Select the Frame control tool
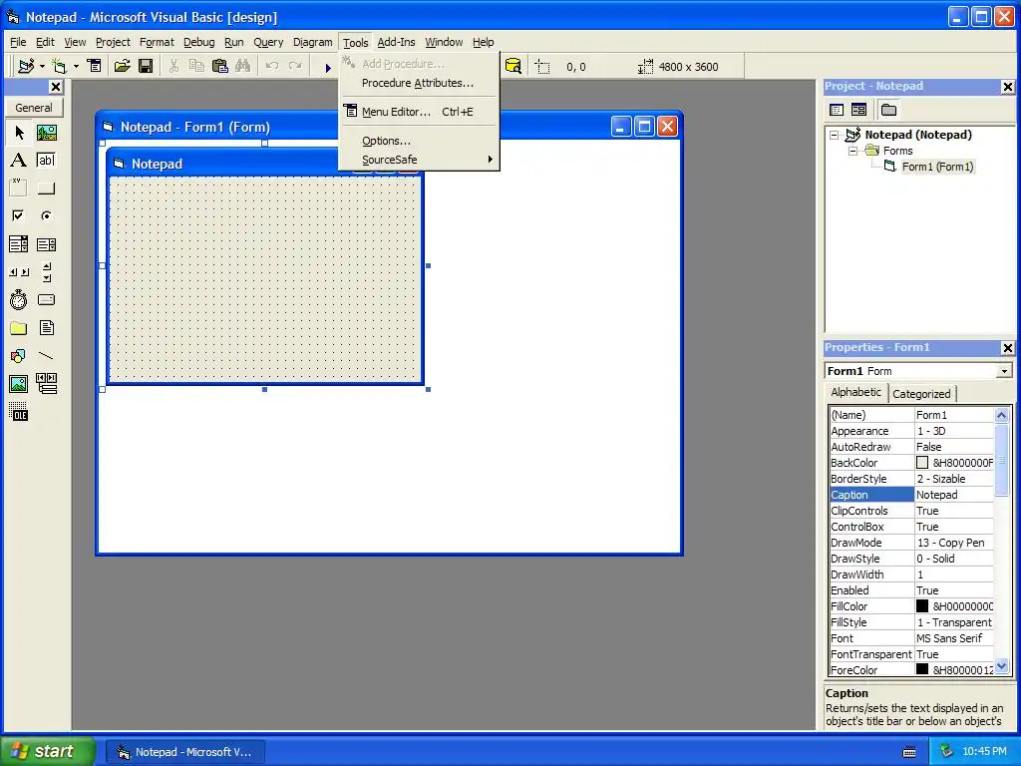 pos(18,189)
